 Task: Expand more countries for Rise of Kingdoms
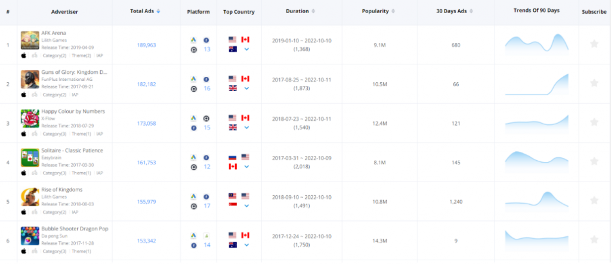coord(246,205)
